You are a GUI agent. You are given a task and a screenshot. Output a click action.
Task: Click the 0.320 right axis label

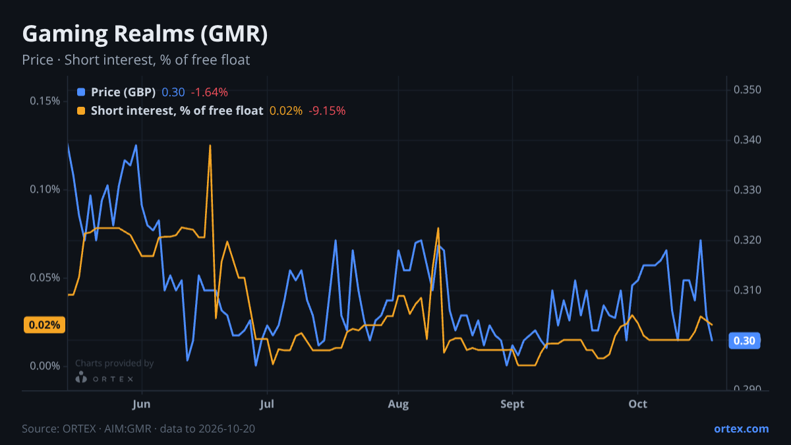point(747,240)
